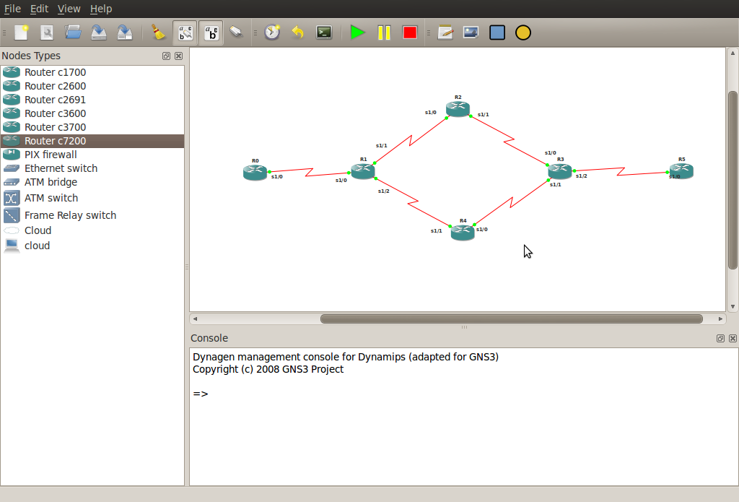The width and height of the screenshot is (739, 502).
Task: Clear the topology with broom icon
Action: point(158,33)
